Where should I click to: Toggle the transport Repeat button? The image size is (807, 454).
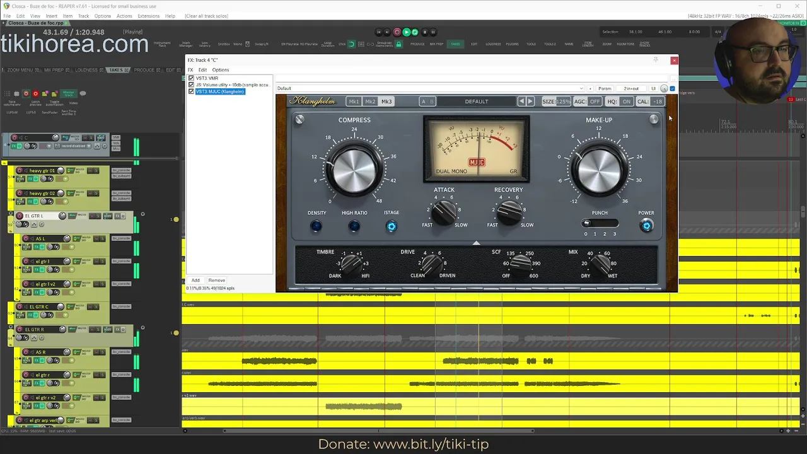click(415, 32)
